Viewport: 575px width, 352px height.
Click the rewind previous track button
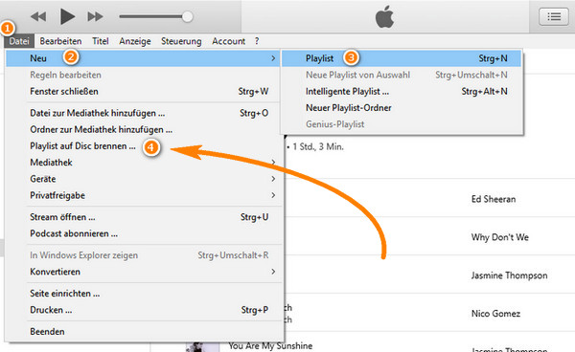tap(38, 16)
